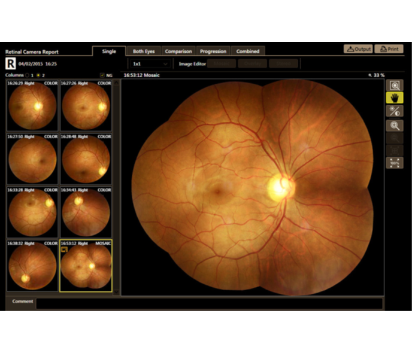Click the R right-eye indicator icon
The width and height of the screenshot is (412, 353).
pos(11,64)
